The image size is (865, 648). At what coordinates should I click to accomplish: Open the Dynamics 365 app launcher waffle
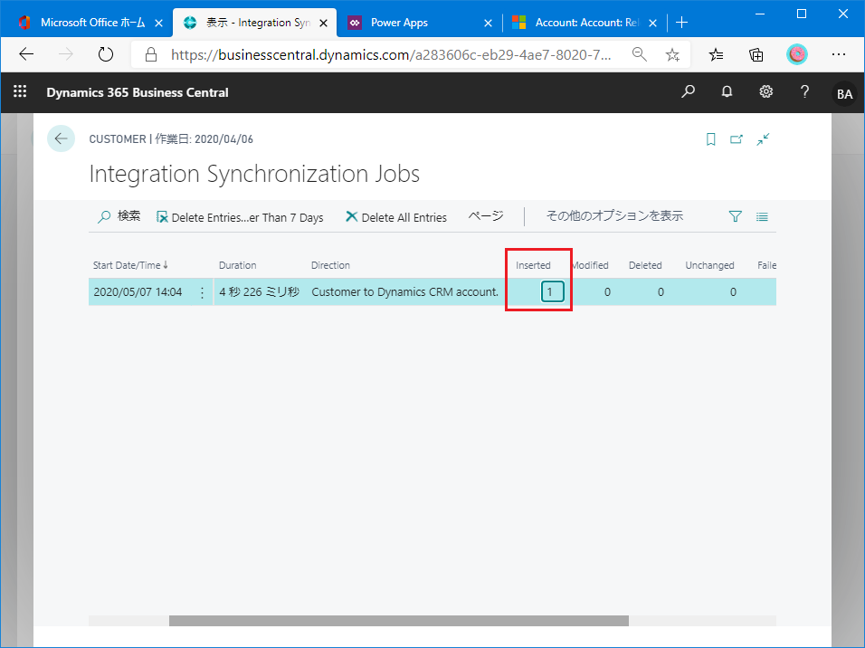tap(20, 91)
